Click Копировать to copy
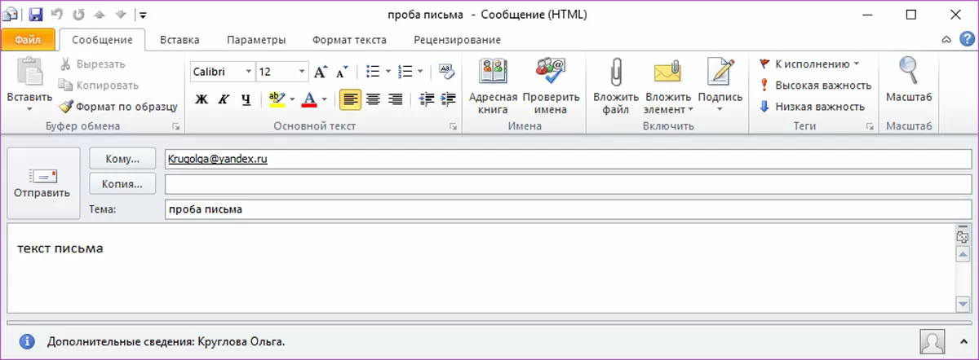Viewport: 979px width, 360px height. 98,85
